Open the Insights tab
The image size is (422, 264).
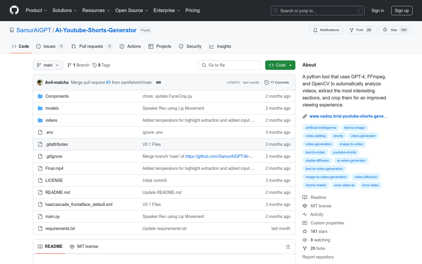click(220, 46)
